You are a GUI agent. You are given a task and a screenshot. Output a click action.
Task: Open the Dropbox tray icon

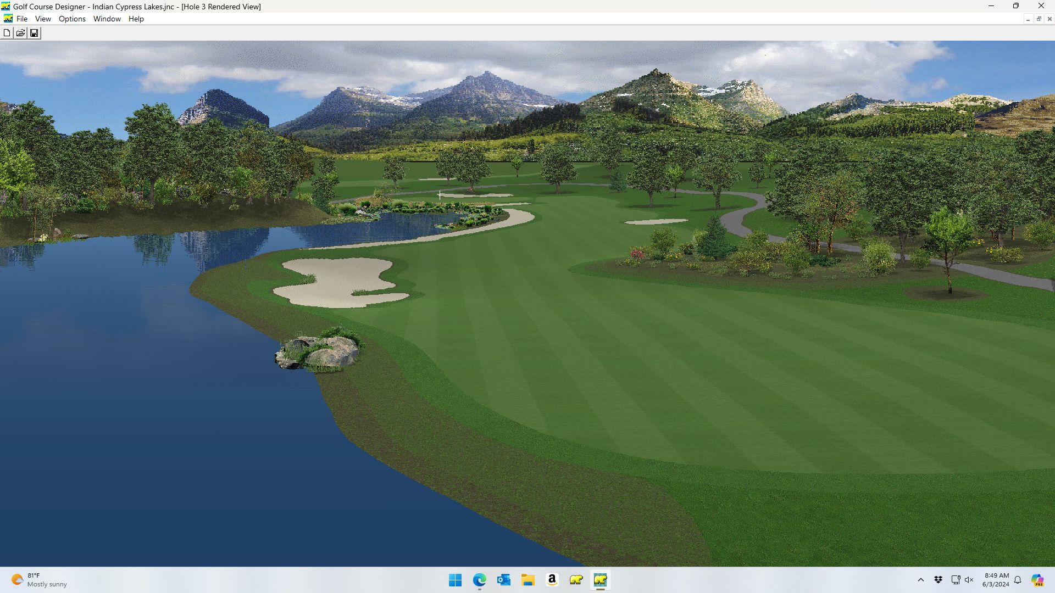[x=939, y=580]
